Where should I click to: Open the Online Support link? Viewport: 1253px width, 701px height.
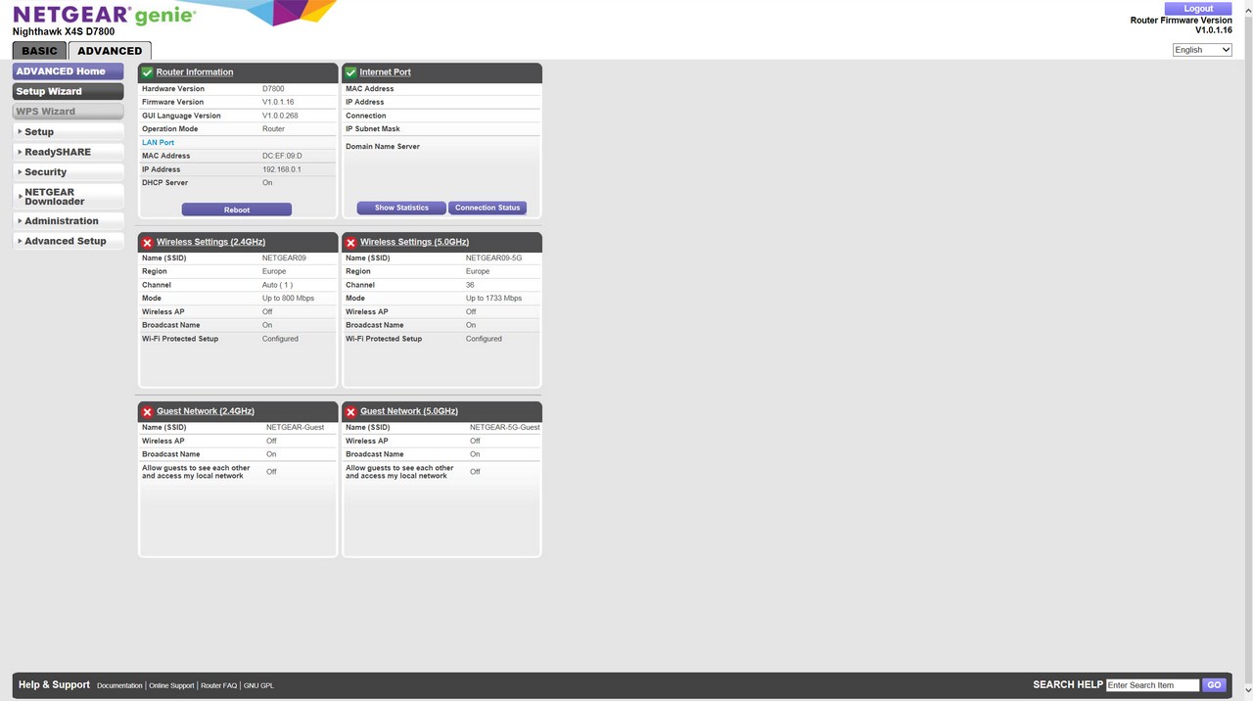tap(171, 686)
